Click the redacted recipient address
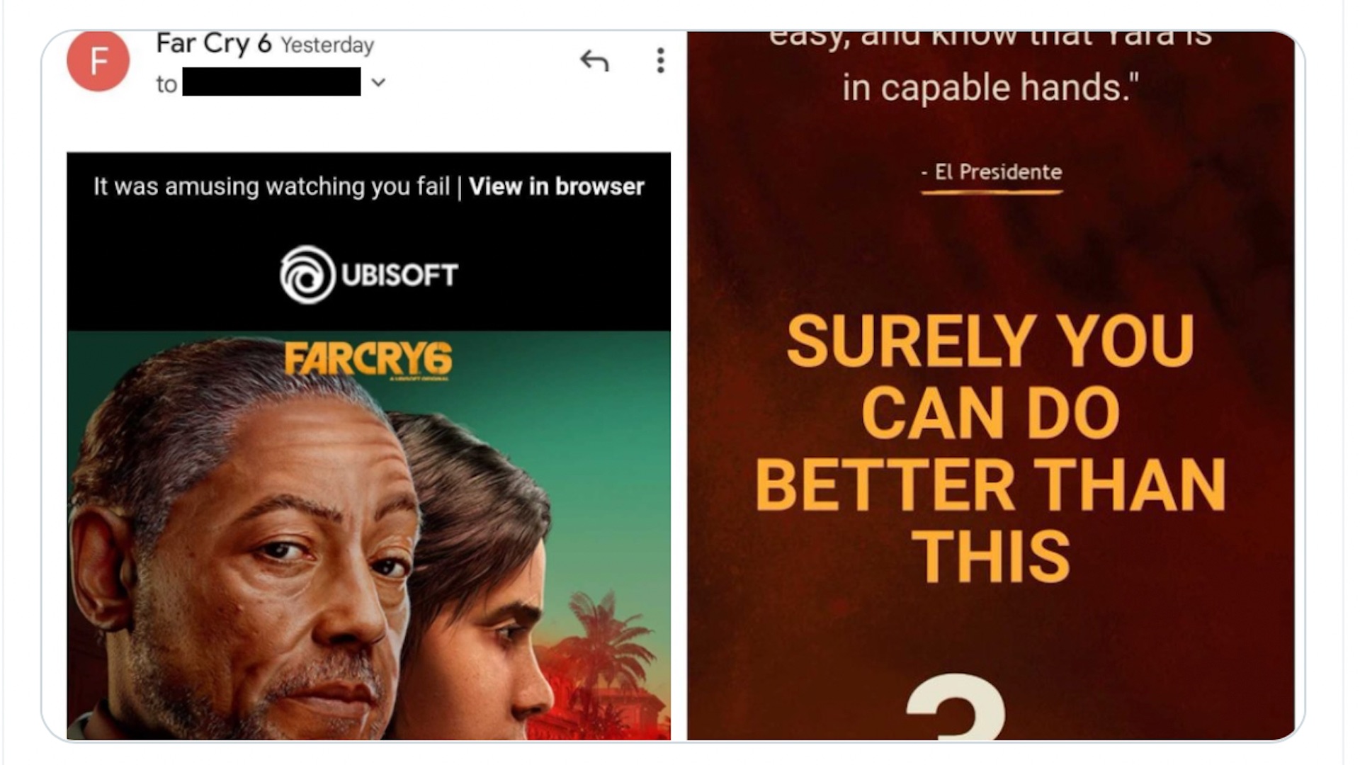This screenshot has width=1360, height=765. [x=271, y=81]
